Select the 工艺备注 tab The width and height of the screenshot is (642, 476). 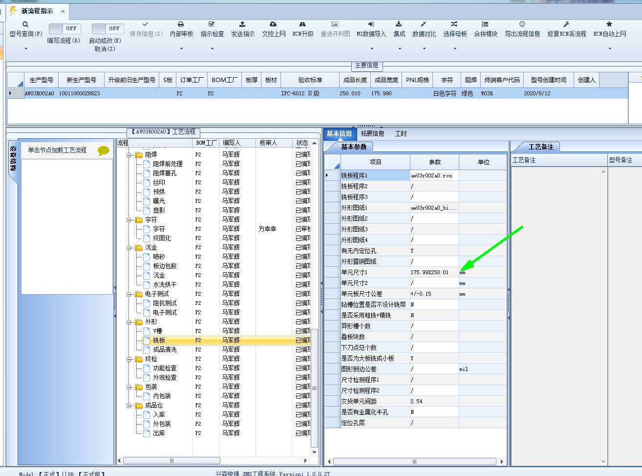coord(541,147)
